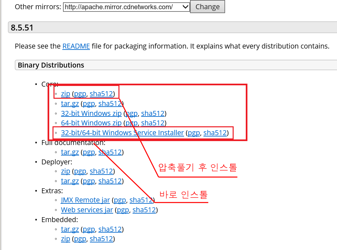The height and width of the screenshot is (250, 337).
Task: Download the Embedded zip
Action: point(66,239)
